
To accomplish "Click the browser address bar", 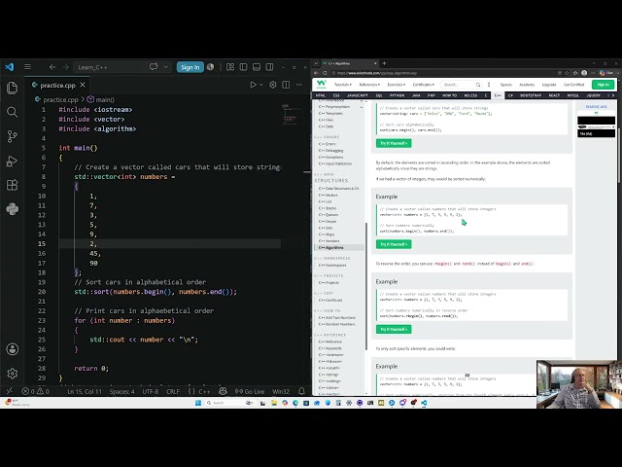I will (x=442, y=73).
